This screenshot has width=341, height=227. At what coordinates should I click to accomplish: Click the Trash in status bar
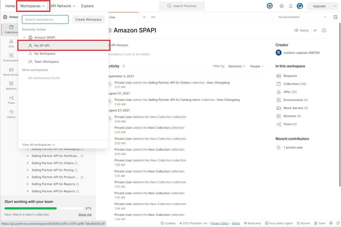320,223
